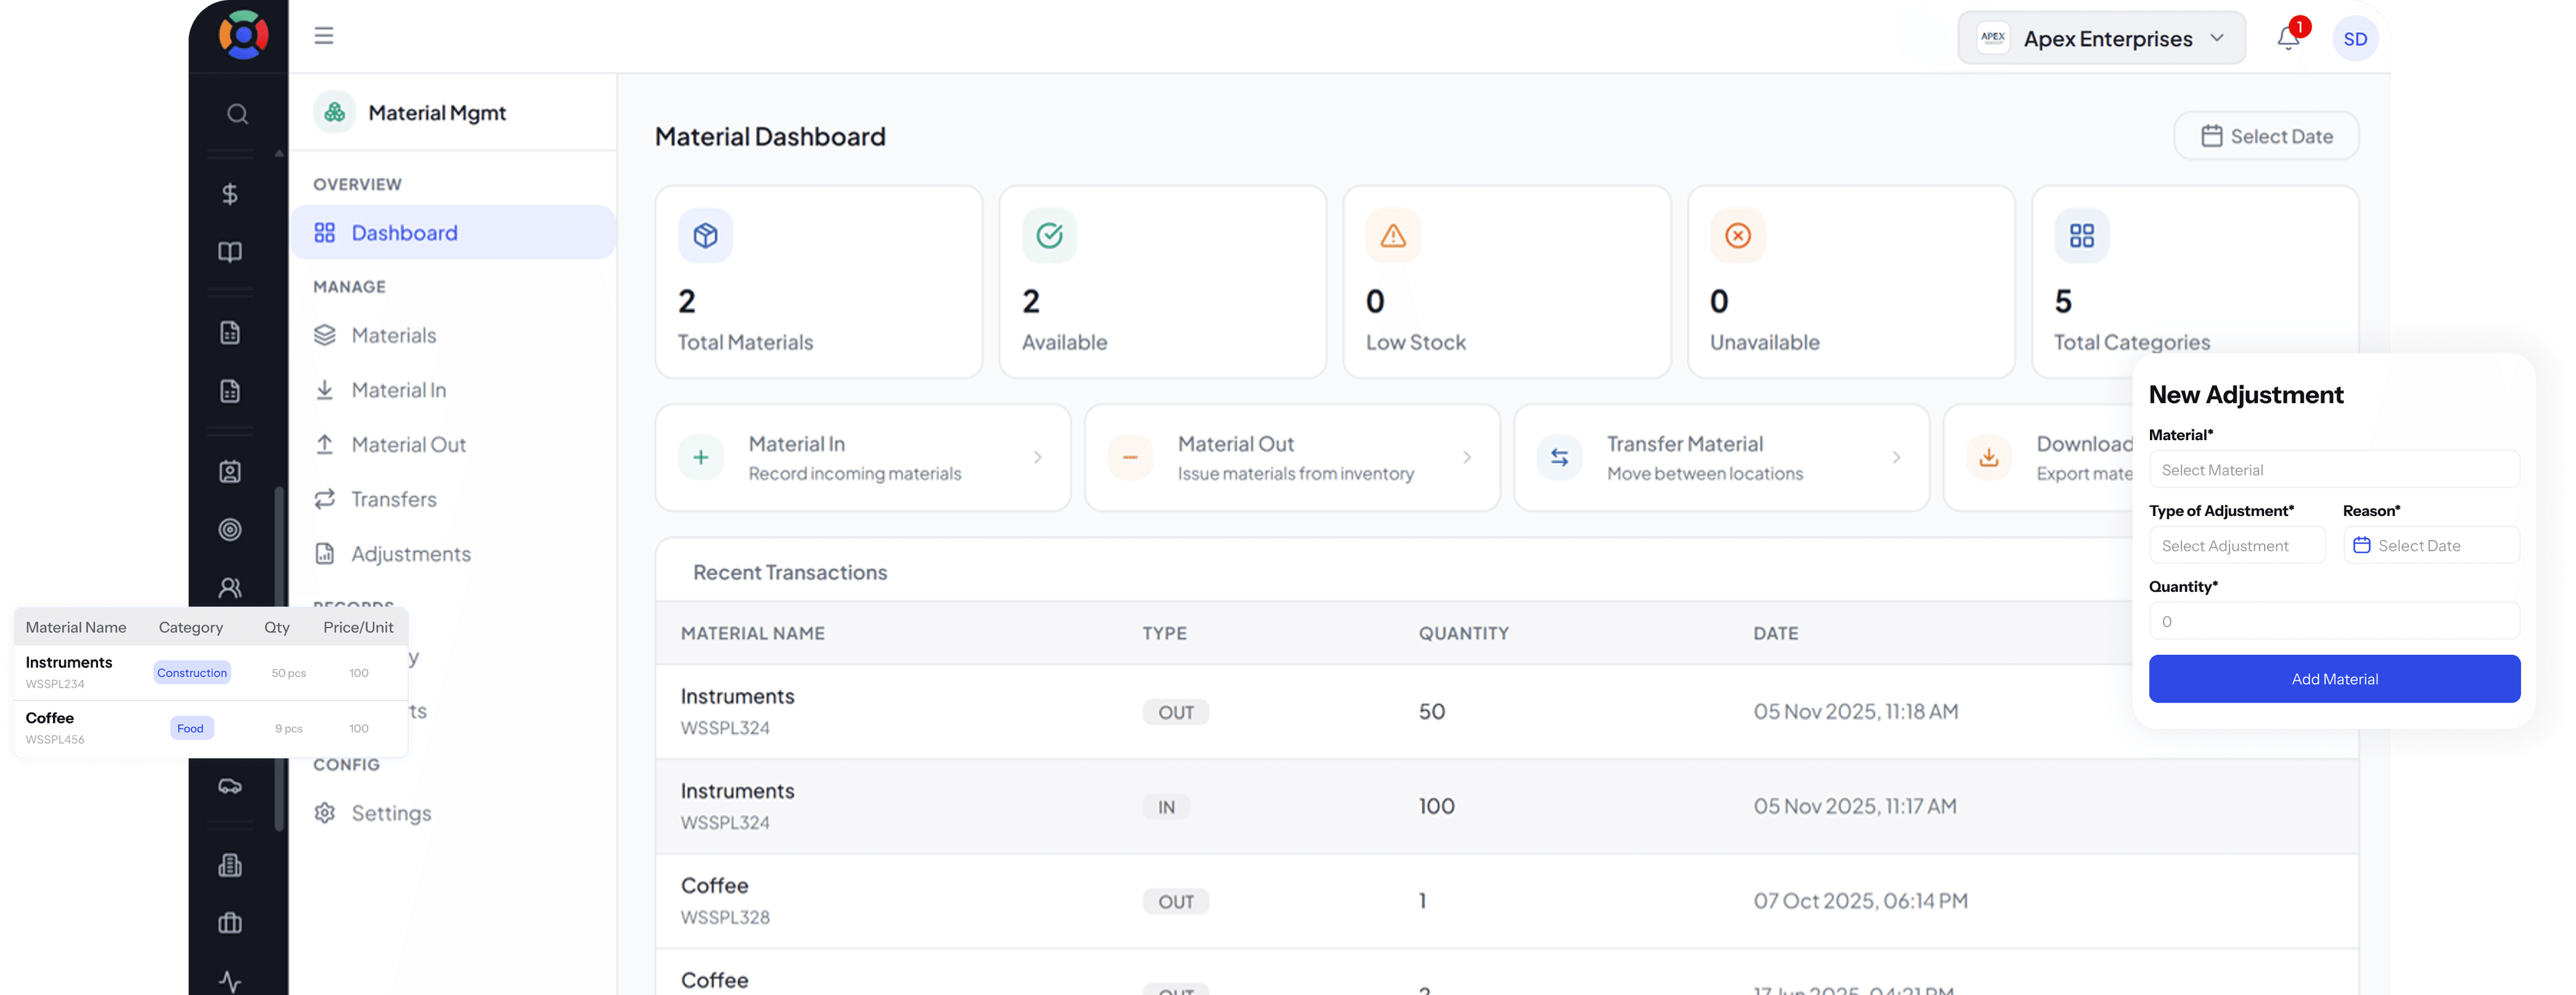Viewport: 2576px width, 995px height.
Task: Click the target icon in dark sidebar
Action: [230, 529]
